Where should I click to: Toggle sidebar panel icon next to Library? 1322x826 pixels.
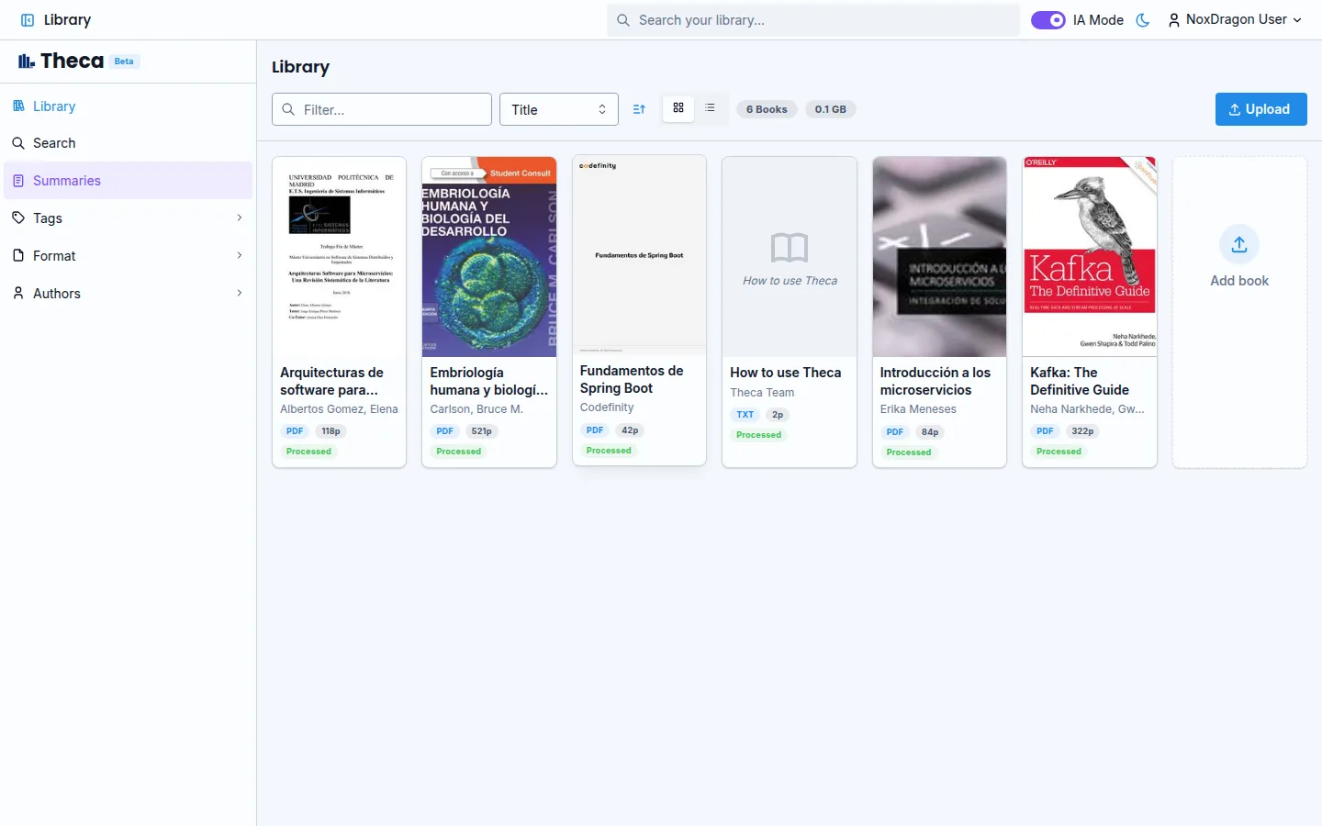point(28,20)
